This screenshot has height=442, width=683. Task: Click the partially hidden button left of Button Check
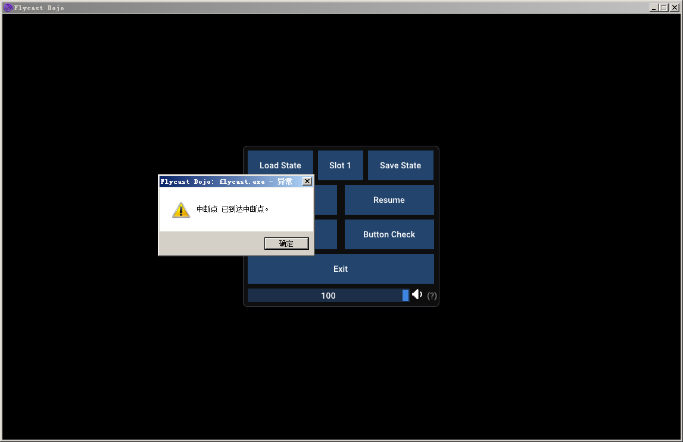(326, 234)
